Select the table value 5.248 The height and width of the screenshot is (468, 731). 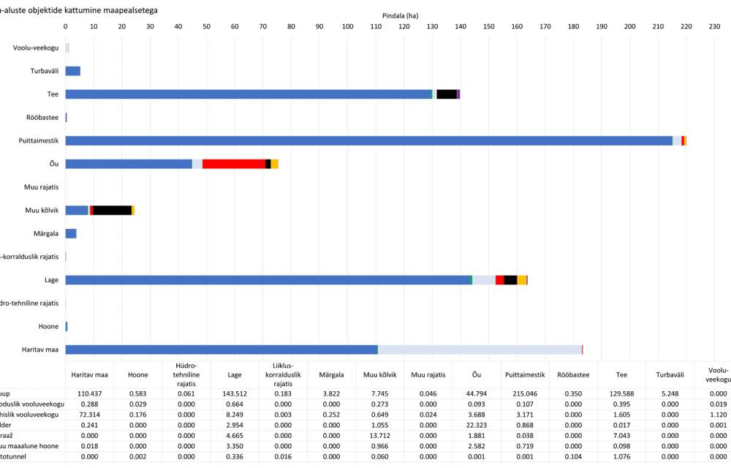pos(670,394)
